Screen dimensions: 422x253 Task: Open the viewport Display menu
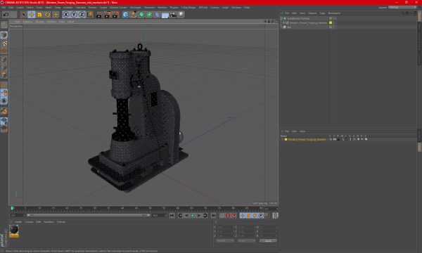tap(39, 22)
